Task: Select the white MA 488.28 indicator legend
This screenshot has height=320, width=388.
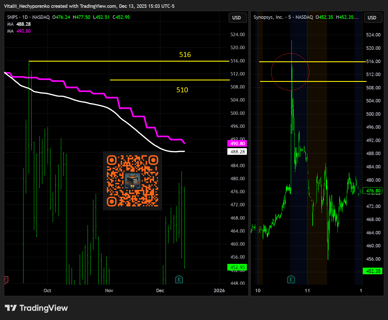Action: point(19,24)
